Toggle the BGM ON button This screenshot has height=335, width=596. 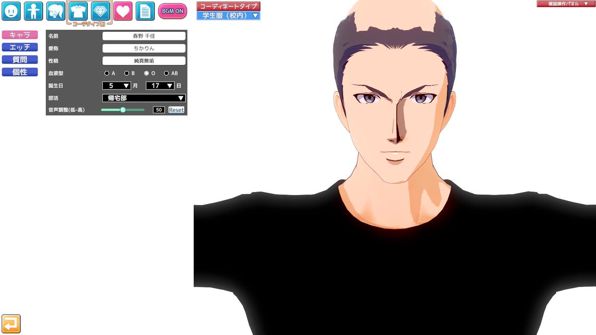click(x=172, y=11)
